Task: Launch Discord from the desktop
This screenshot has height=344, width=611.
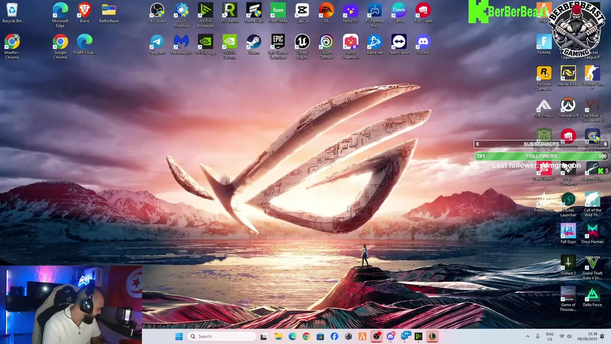Action: [423, 44]
